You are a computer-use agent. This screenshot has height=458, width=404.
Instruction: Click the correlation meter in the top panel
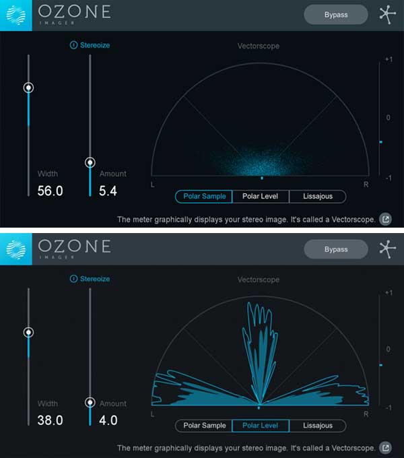click(x=380, y=119)
